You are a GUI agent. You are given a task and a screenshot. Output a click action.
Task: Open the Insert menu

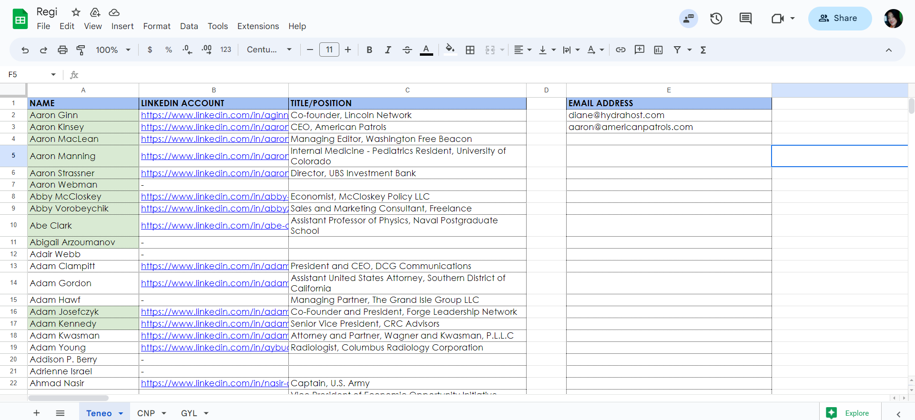tap(122, 26)
